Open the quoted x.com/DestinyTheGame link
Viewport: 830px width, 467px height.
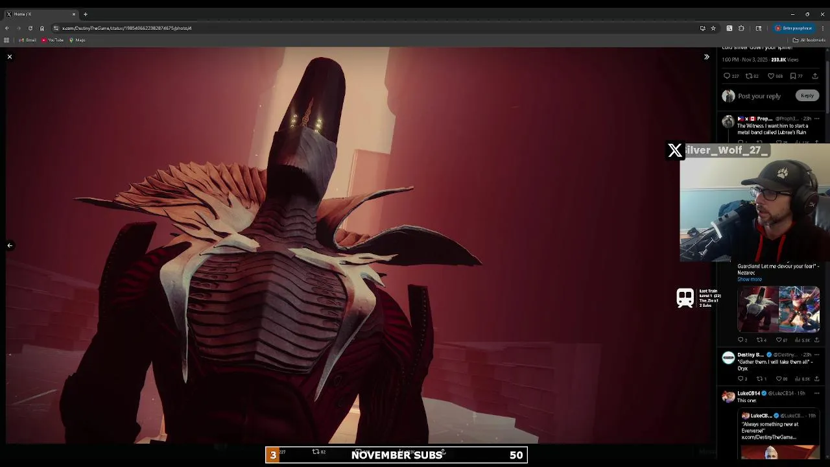click(x=769, y=437)
